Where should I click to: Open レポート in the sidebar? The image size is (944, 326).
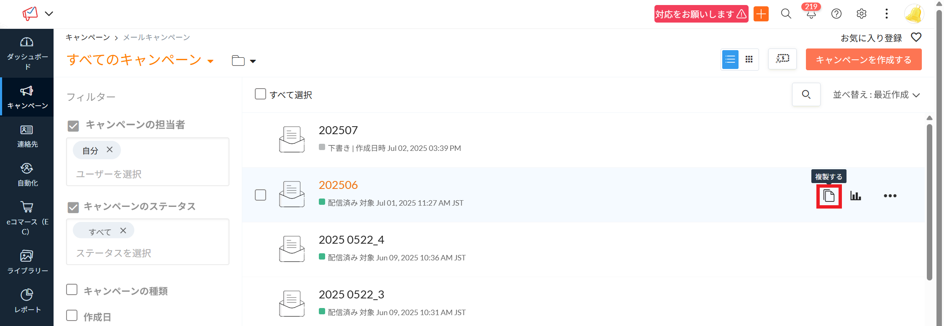pyautogui.click(x=27, y=301)
